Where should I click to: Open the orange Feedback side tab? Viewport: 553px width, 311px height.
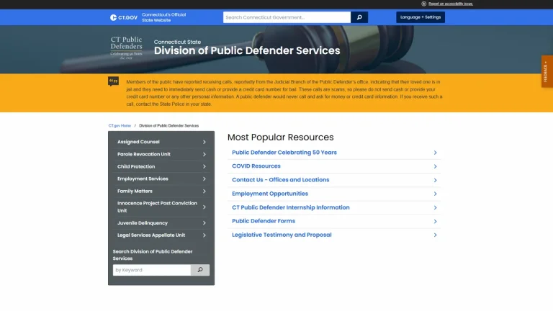point(547,71)
